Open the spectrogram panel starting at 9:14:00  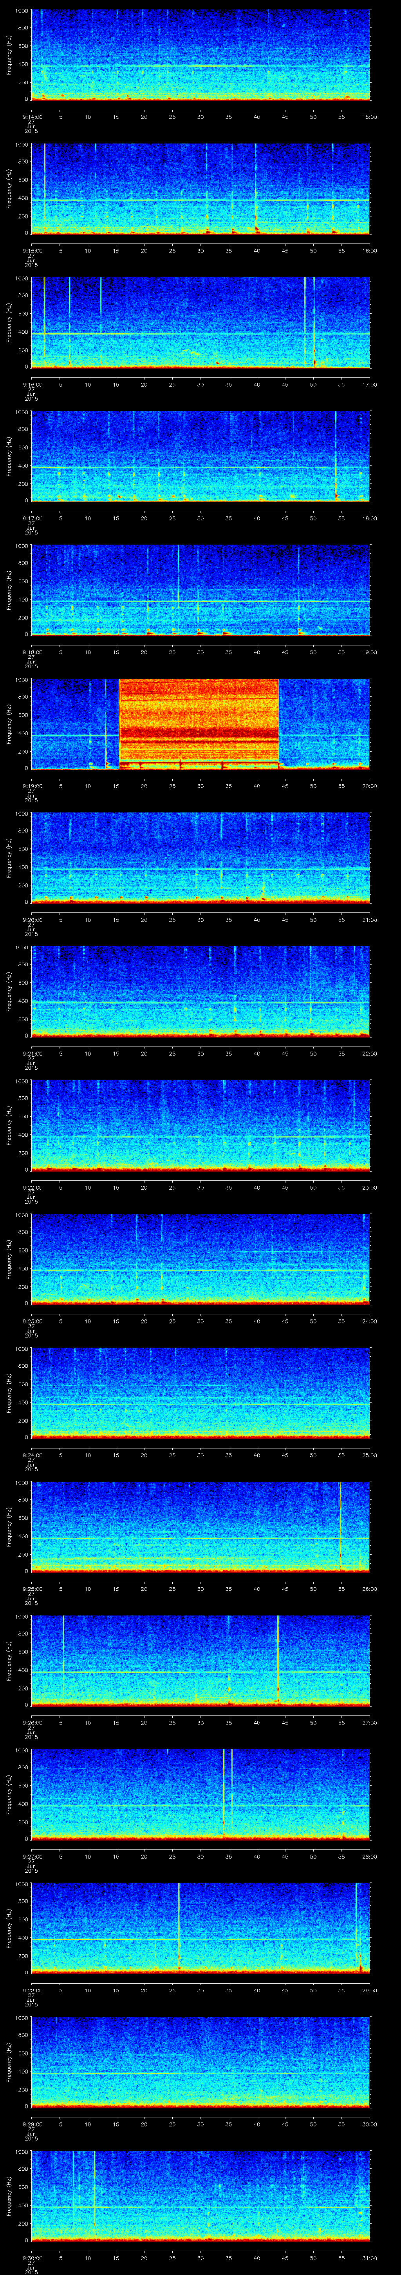[200, 55]
